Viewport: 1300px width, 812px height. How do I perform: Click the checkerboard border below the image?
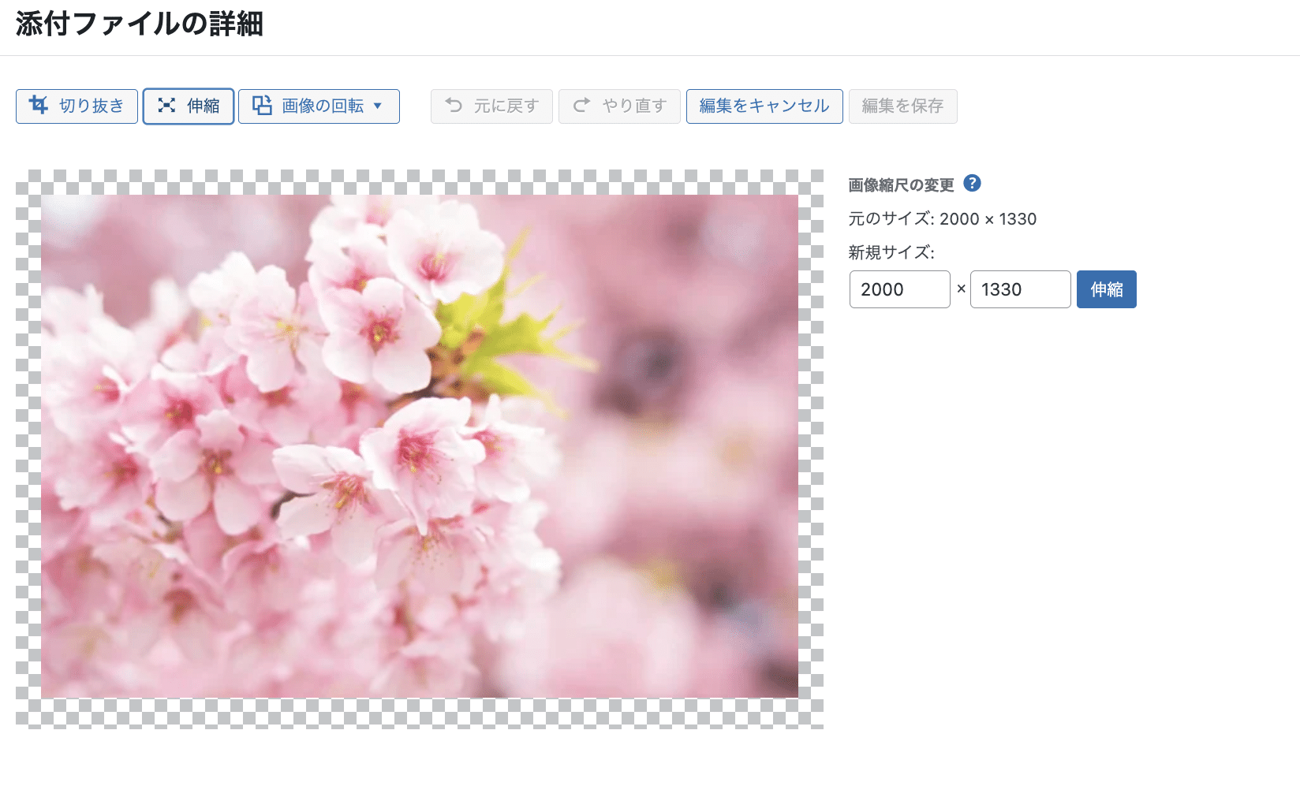coord(419,713)
